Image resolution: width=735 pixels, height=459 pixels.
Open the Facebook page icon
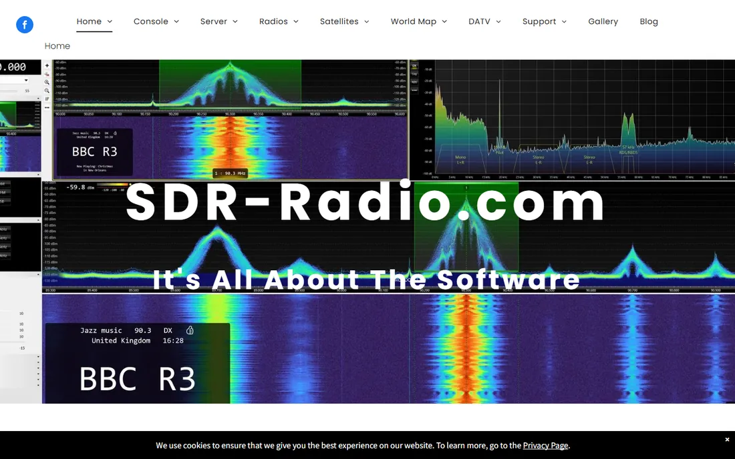[x=25, y=25]
